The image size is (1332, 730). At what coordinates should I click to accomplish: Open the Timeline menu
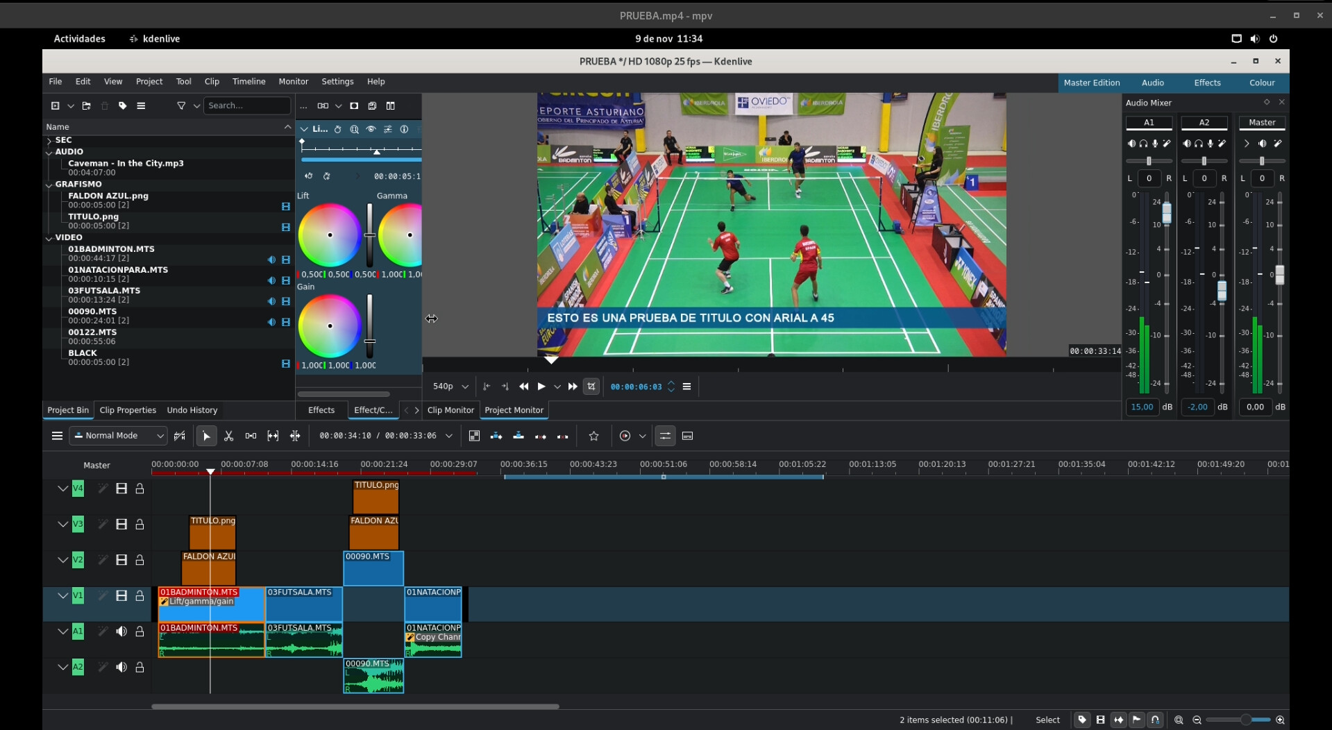[248, 81]
